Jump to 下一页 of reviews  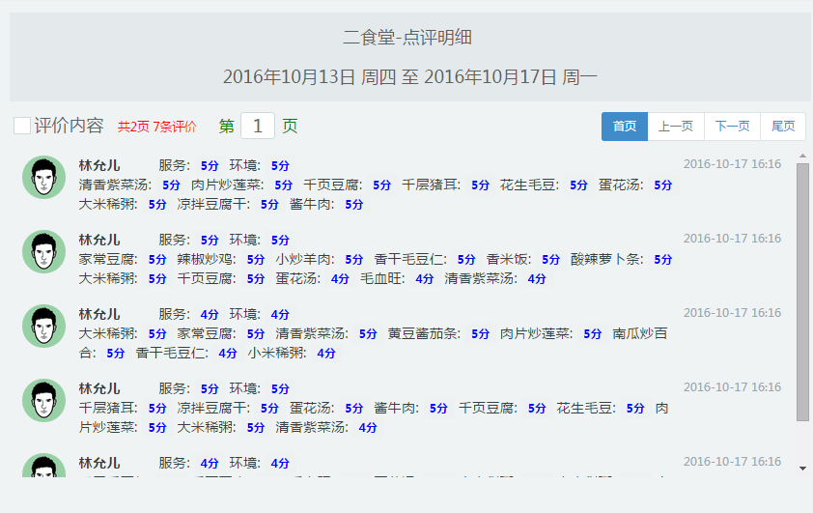[732, 127]
